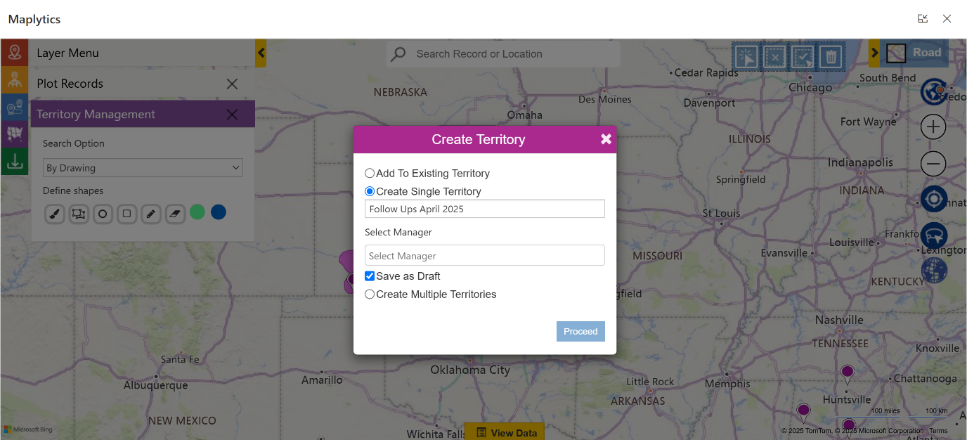Choose Create Multiple Territories option
This screenshot has width=967, height=440.
370,294
